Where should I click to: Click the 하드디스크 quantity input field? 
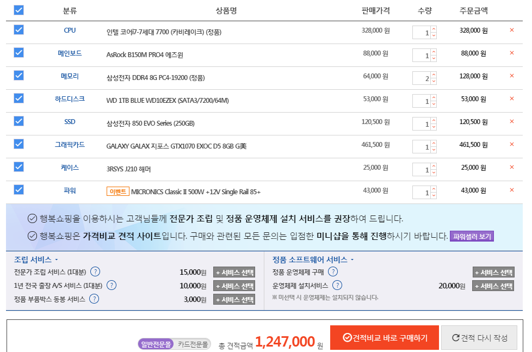point(422,101)
